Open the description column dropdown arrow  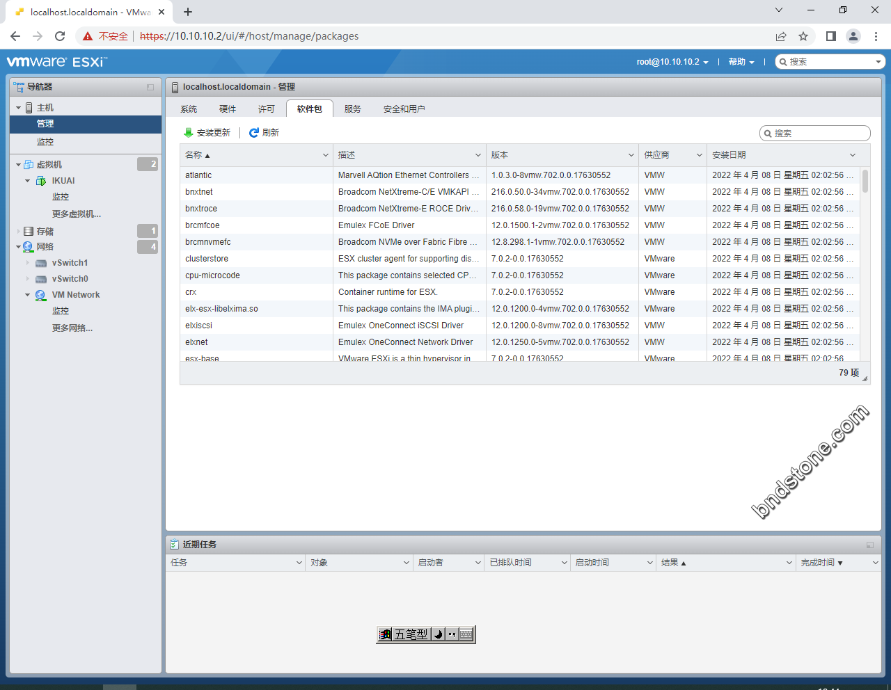pos(478,155)
